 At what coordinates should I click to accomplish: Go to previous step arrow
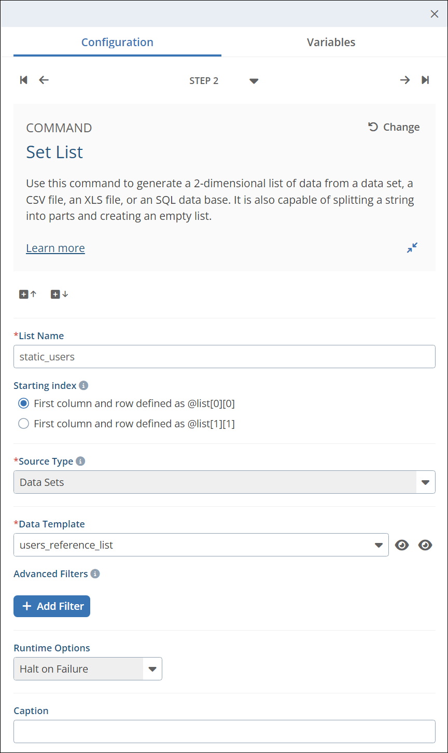[44, 80]
